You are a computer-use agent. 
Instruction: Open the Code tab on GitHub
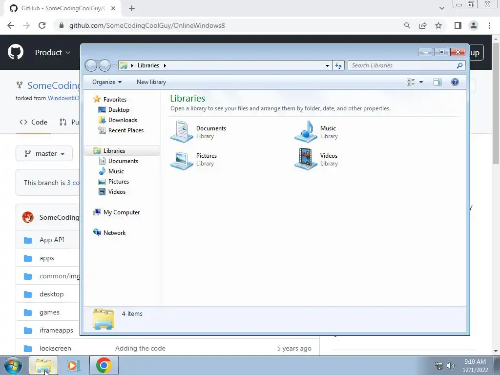34,122
